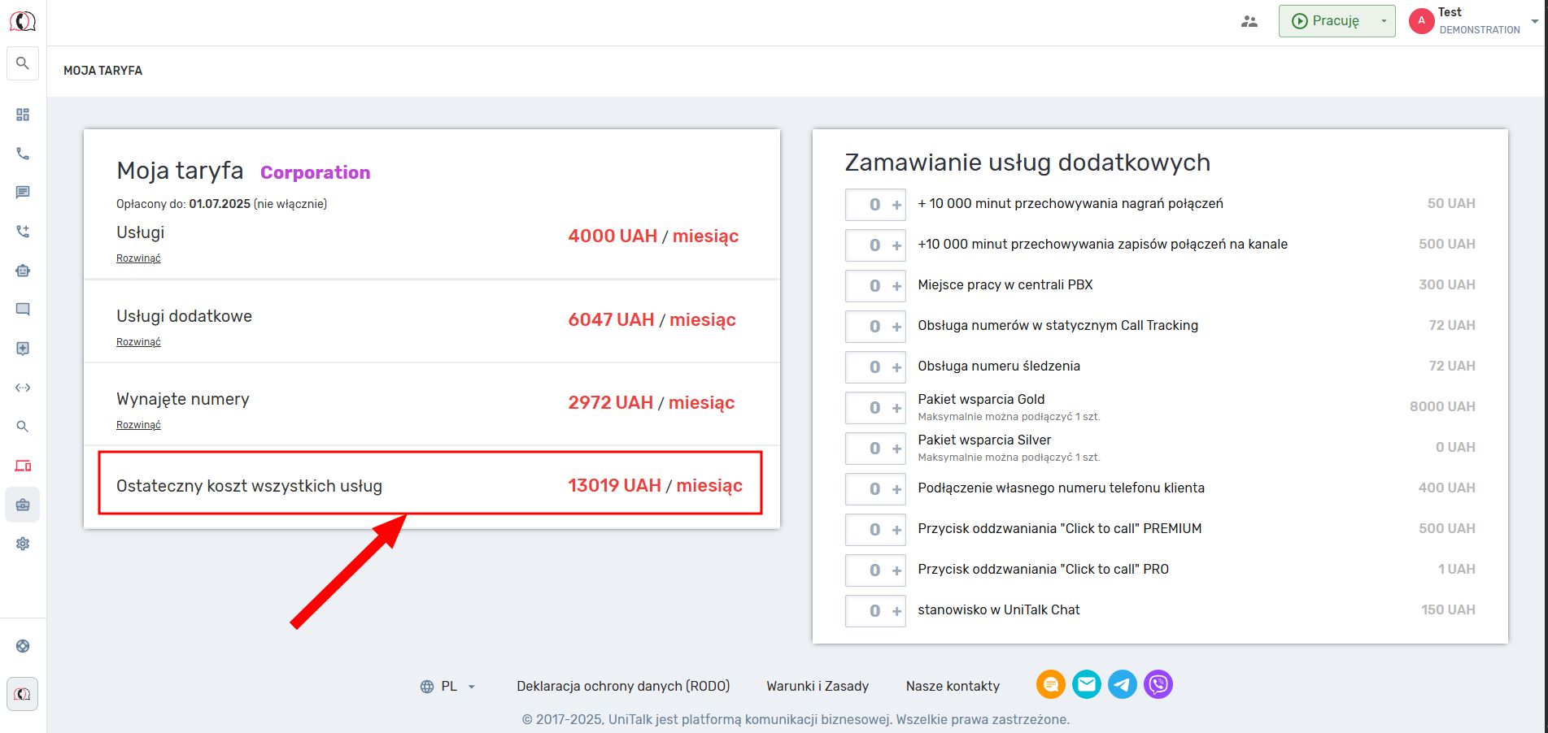Image resolution: width=1548 pixels, height=733 pixels.
Task: Open the phone calls sidebar icon
Action: pyautogui.click(x=23, y=154)
